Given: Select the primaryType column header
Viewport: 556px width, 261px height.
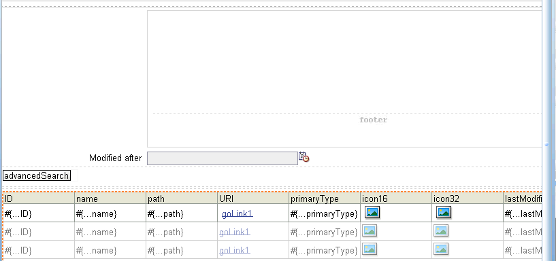Looking at the screenshot, I should tap(325, 198).
